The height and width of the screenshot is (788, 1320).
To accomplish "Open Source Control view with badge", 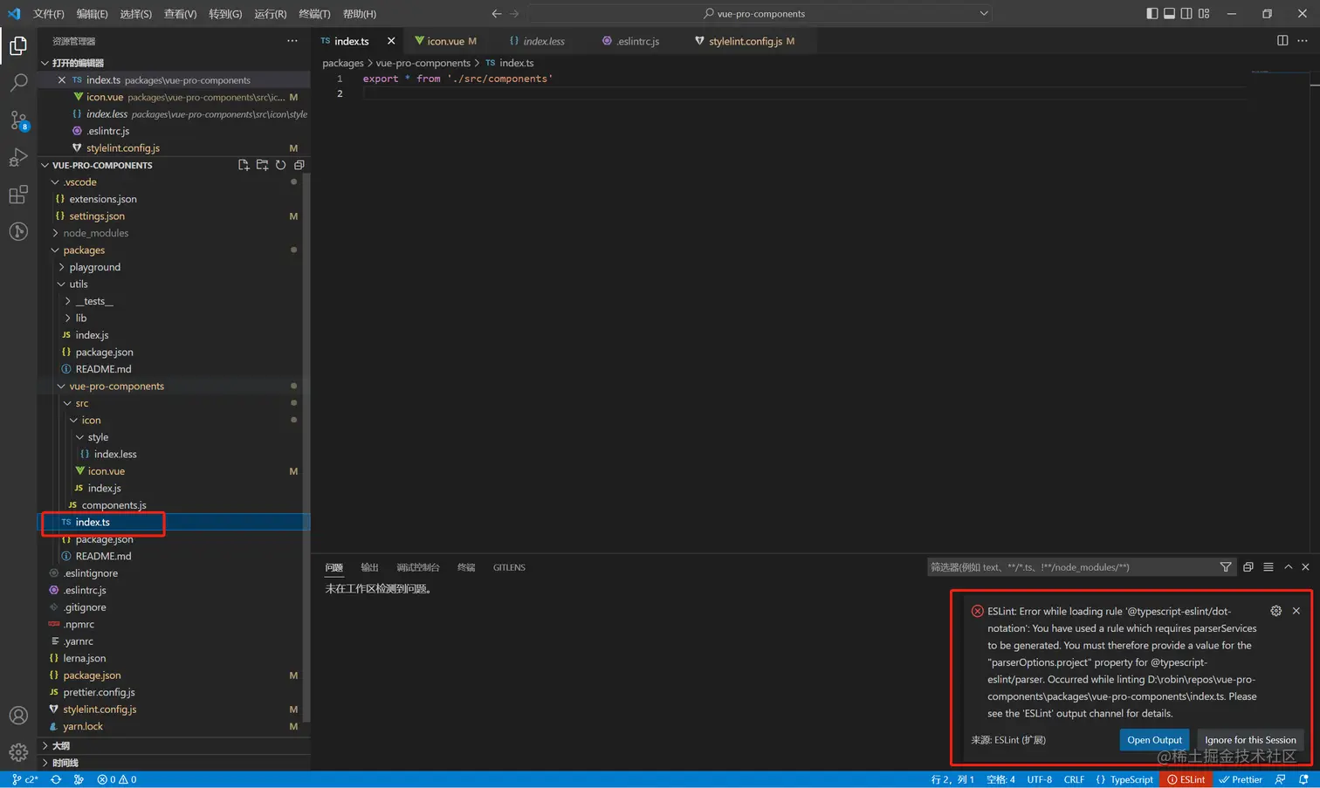I will click(18, 120).
